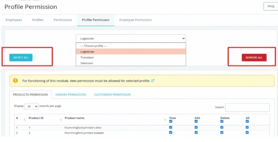
Task: Open the Profile Permission tab
Action: (x=96, y=20)
